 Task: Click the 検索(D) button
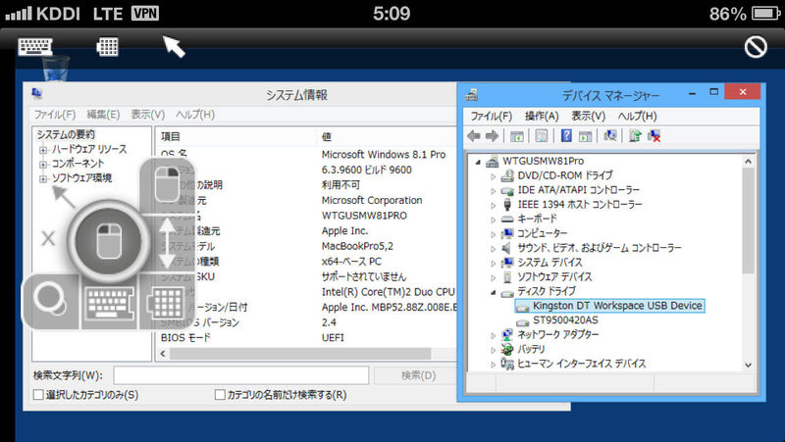pyautogui.click(x=419, y=375)
